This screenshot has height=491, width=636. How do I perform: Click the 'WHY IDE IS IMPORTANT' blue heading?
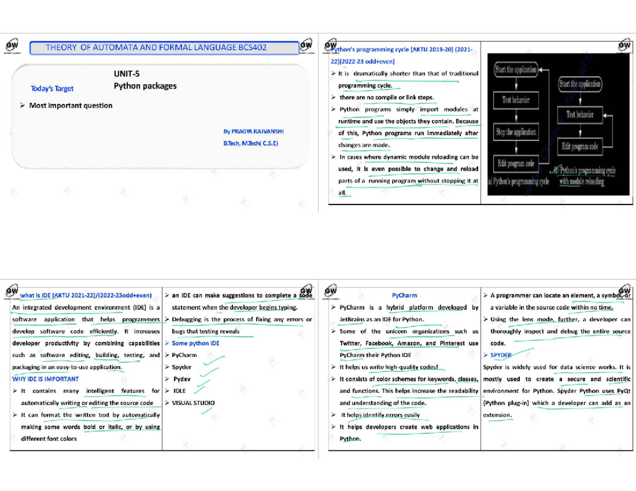point(45,379)
